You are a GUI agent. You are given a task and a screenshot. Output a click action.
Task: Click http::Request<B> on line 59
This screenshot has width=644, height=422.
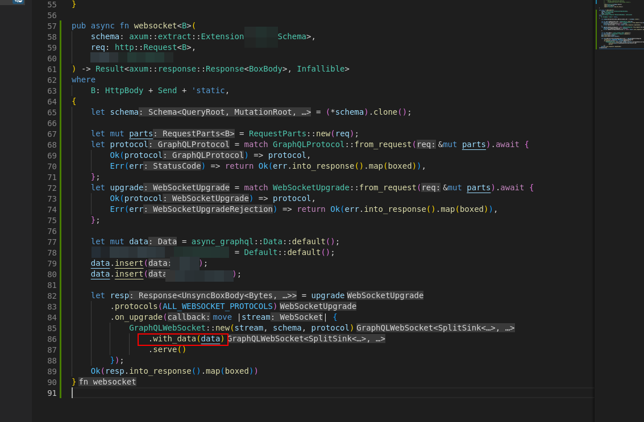(x=153, y=47)
